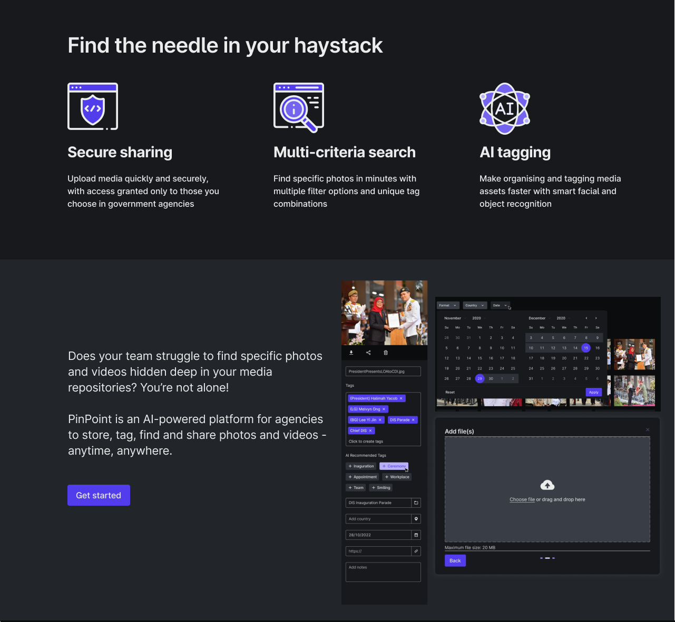This screenshot has height=622, width=675.
Task: Click the 'AI Recommended Tags' label
Action: pyautogui.click(x=366, y=455)
